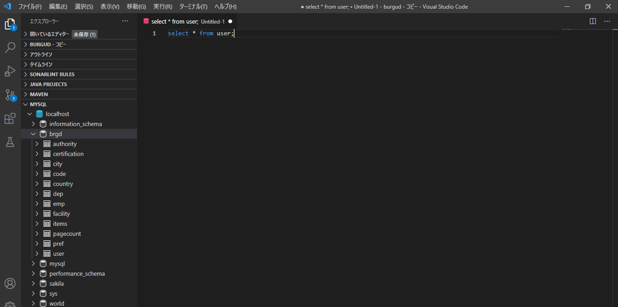
Task: Open the Accounts icon
Action: pyautogui.click(x=10, y=283)
